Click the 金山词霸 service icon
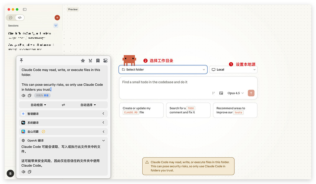Screen dimensions: 316x184 coord(23,132)
